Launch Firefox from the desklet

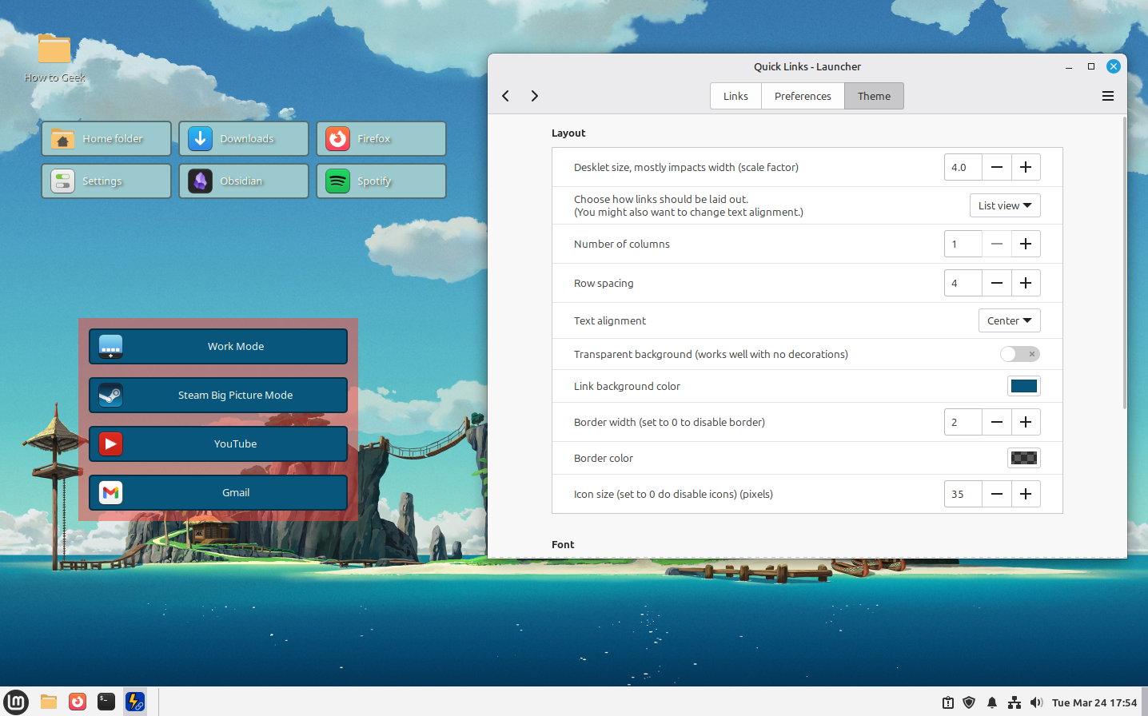pos(381,138)
